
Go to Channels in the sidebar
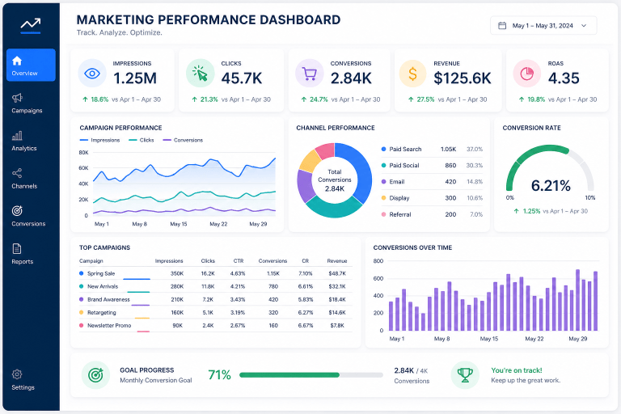click(x=24, y=186)
